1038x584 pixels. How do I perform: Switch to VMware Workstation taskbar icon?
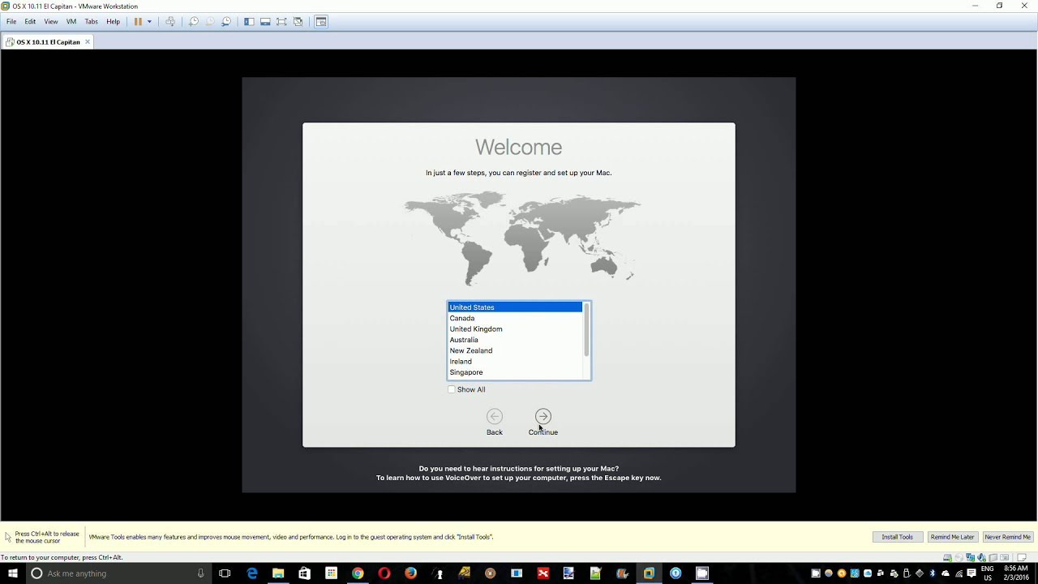point(649,573)
